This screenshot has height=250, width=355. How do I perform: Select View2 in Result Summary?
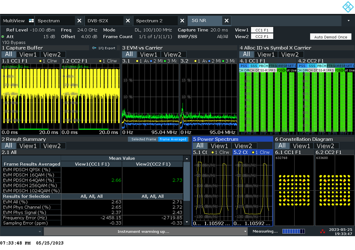[x=52, y=146]
